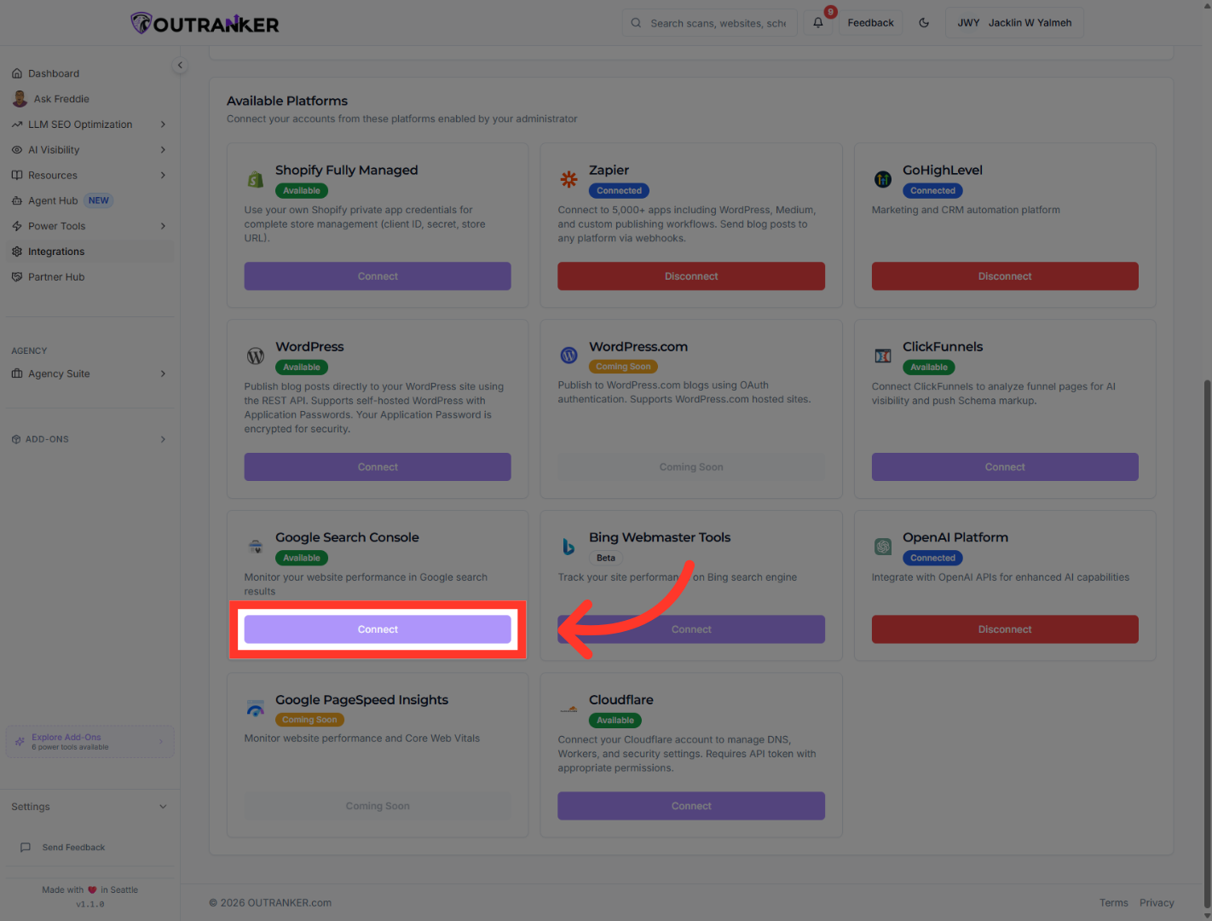This screenshot has height=921, width=1212.
Task: Click the OpenAI Platform icon
Action: coord(883,547)
